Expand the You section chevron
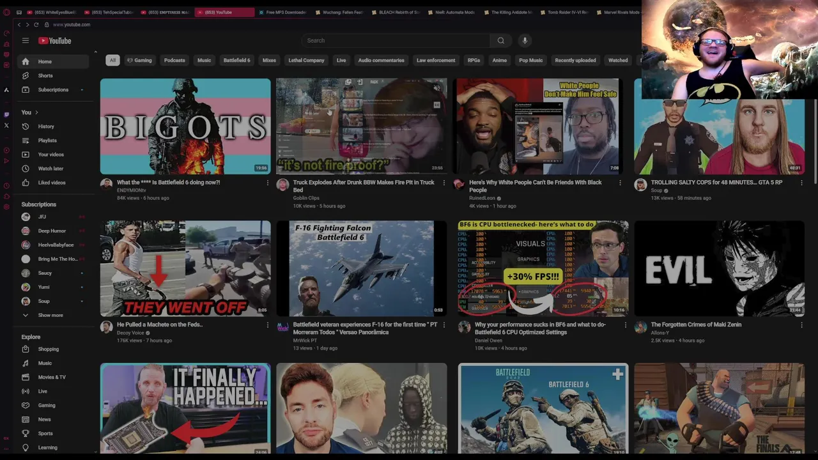Viewport: 818px width, 460px height. [x=36, y=112]
